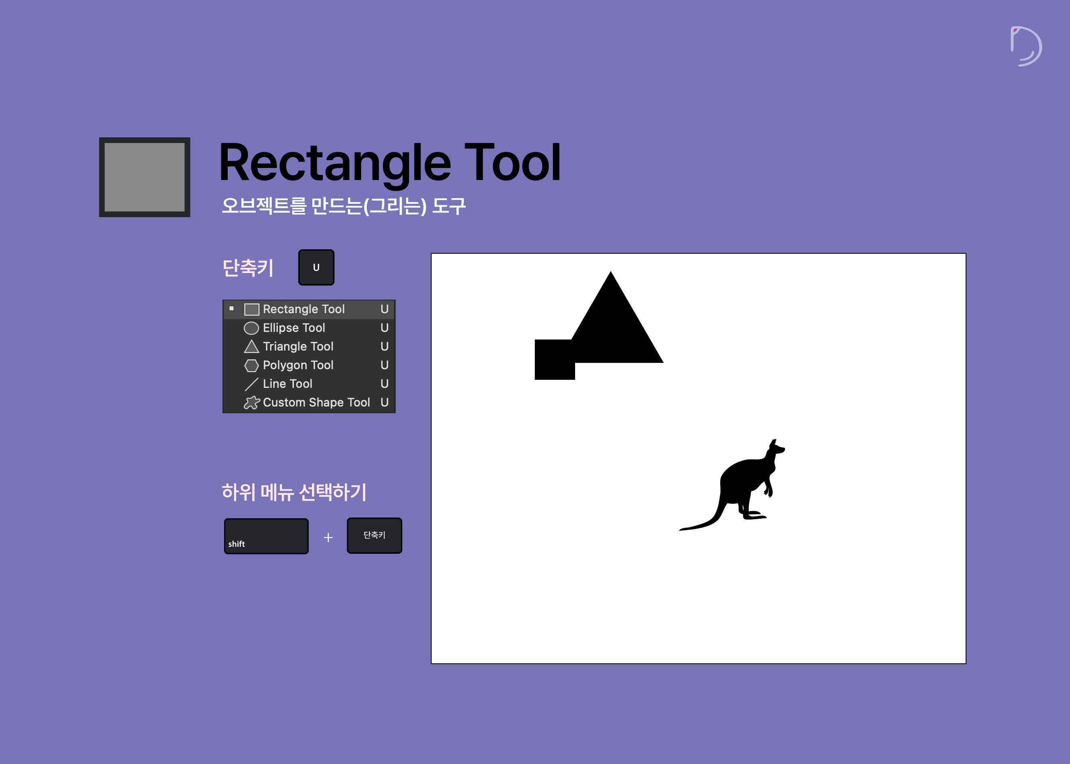Choose the Custom Shape Tool menu entry
Image resolution: width=1070 pixels, height=764 pixels.
pos(316,403)
